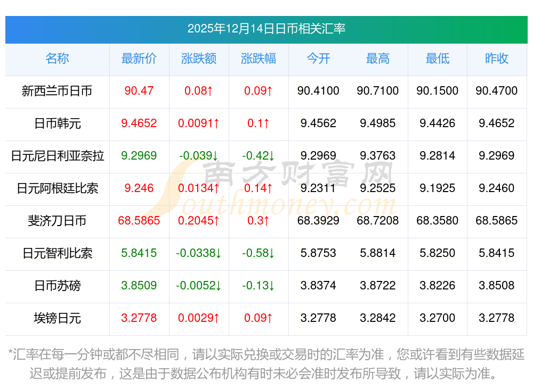Click high value 9.3763

click(378, 155)
